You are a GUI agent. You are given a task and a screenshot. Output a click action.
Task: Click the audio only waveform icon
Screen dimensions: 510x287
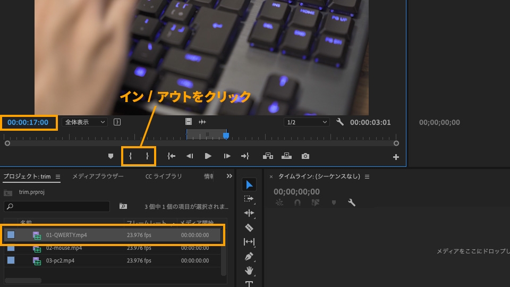[x=202, y=122]
